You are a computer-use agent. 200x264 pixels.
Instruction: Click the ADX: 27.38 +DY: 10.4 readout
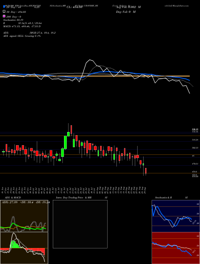(26, 202)
